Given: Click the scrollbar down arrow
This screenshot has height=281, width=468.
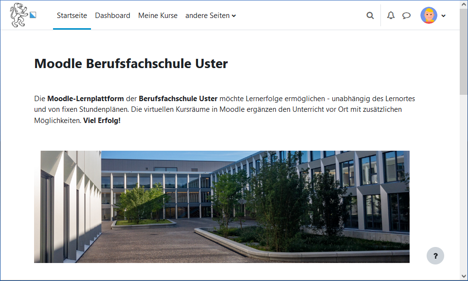Looking at the screenshot, I should [464, 276].
